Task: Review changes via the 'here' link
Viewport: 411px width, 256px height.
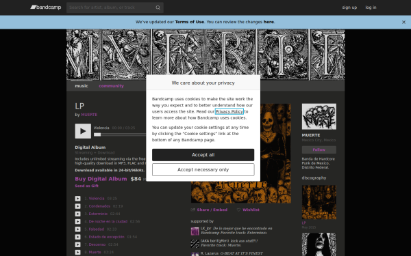Action: coord(269,22)
